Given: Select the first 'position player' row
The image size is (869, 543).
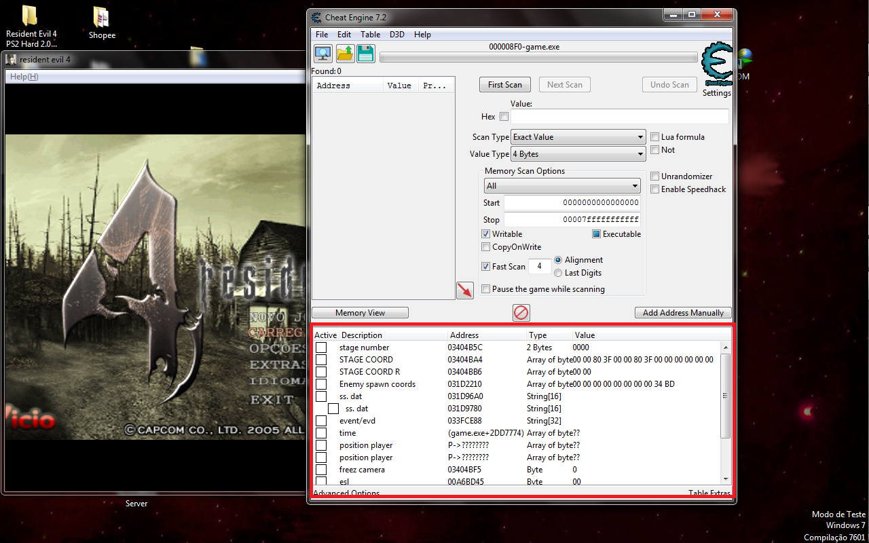Looking at the screenshot, I should click(516, 445).
